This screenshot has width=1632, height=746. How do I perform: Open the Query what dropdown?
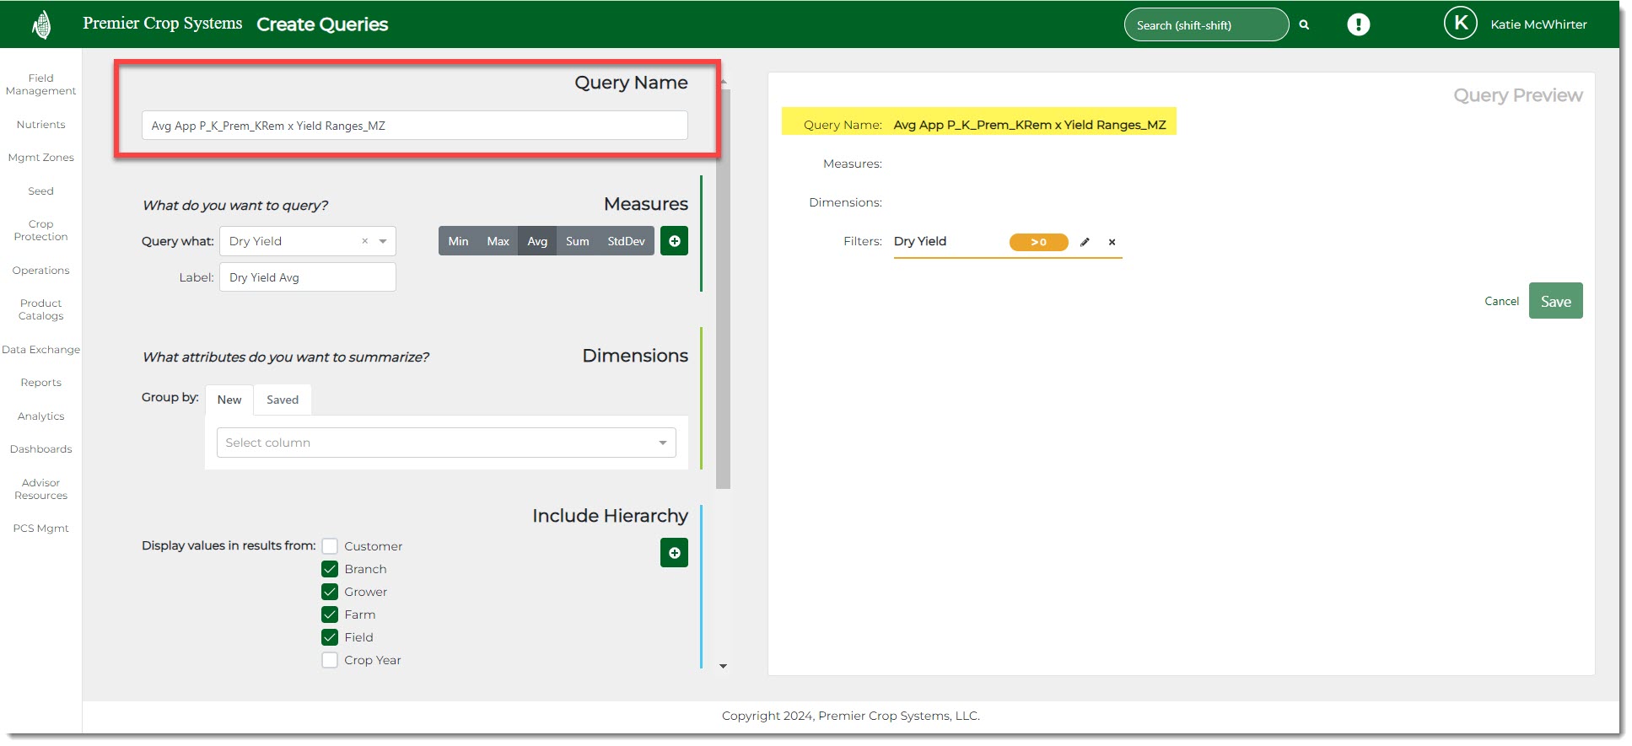click(383, 241)
